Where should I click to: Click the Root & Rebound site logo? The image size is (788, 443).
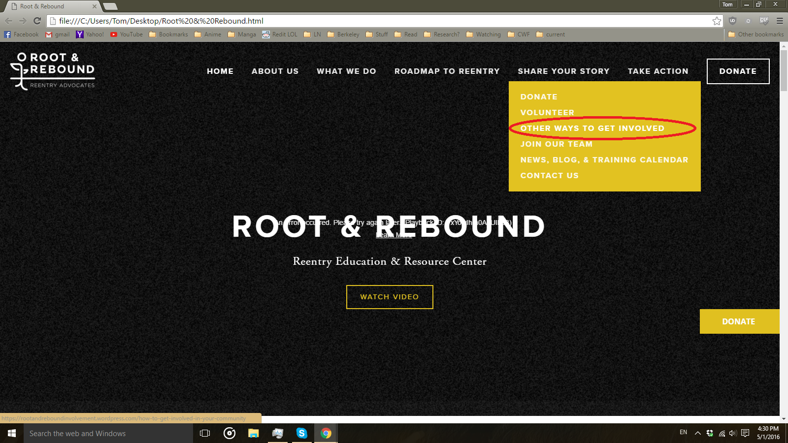[53, 71]
